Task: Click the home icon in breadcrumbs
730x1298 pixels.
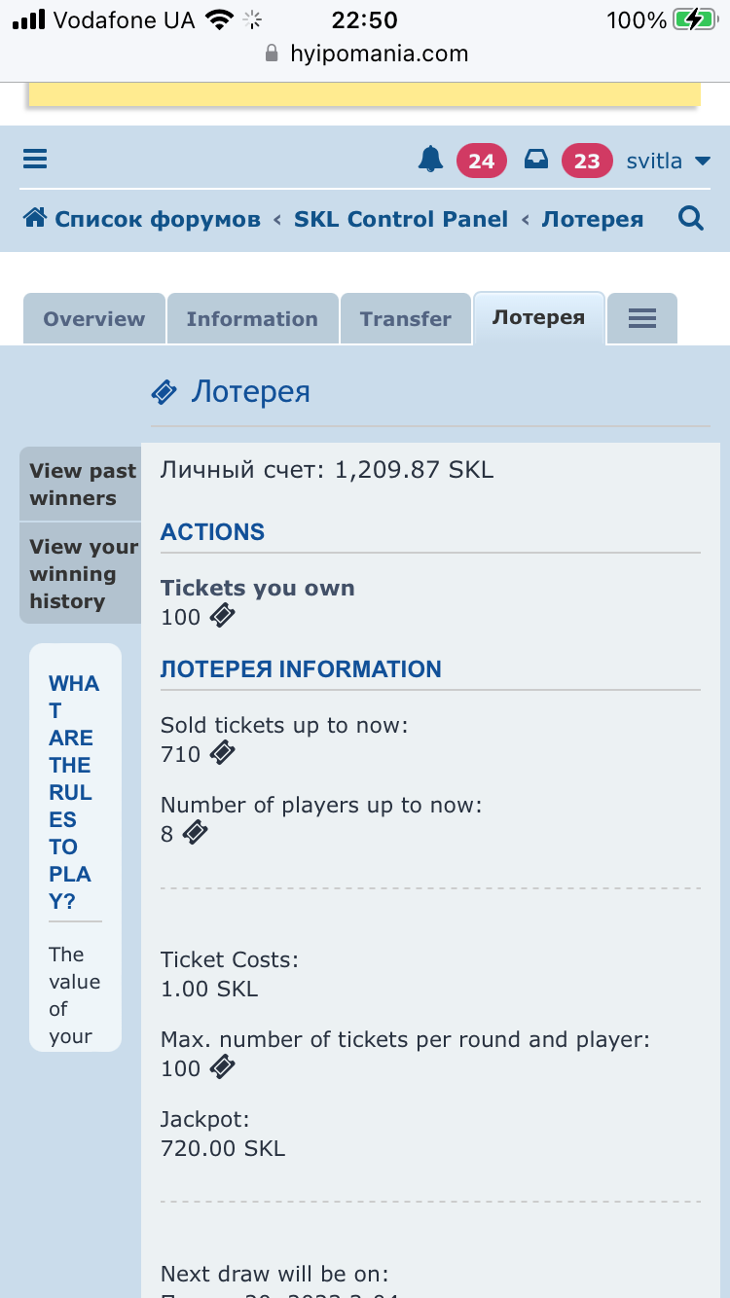Action: (35, 218)
